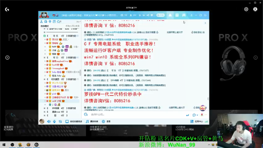Click the [Wn99] username link in notice
This screenshot has width=263, height=148.
tap(97, 70)
